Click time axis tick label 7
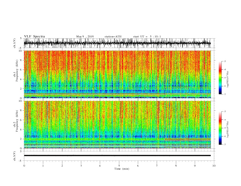 157,166
